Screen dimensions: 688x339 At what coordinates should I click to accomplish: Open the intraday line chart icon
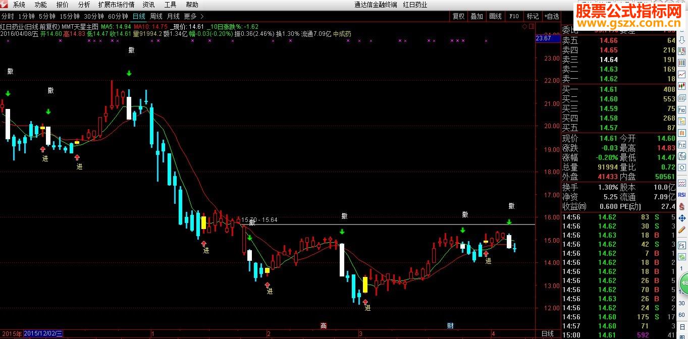click(682, 74)
